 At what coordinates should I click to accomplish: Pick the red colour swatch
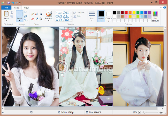click(x=126, y=12)
